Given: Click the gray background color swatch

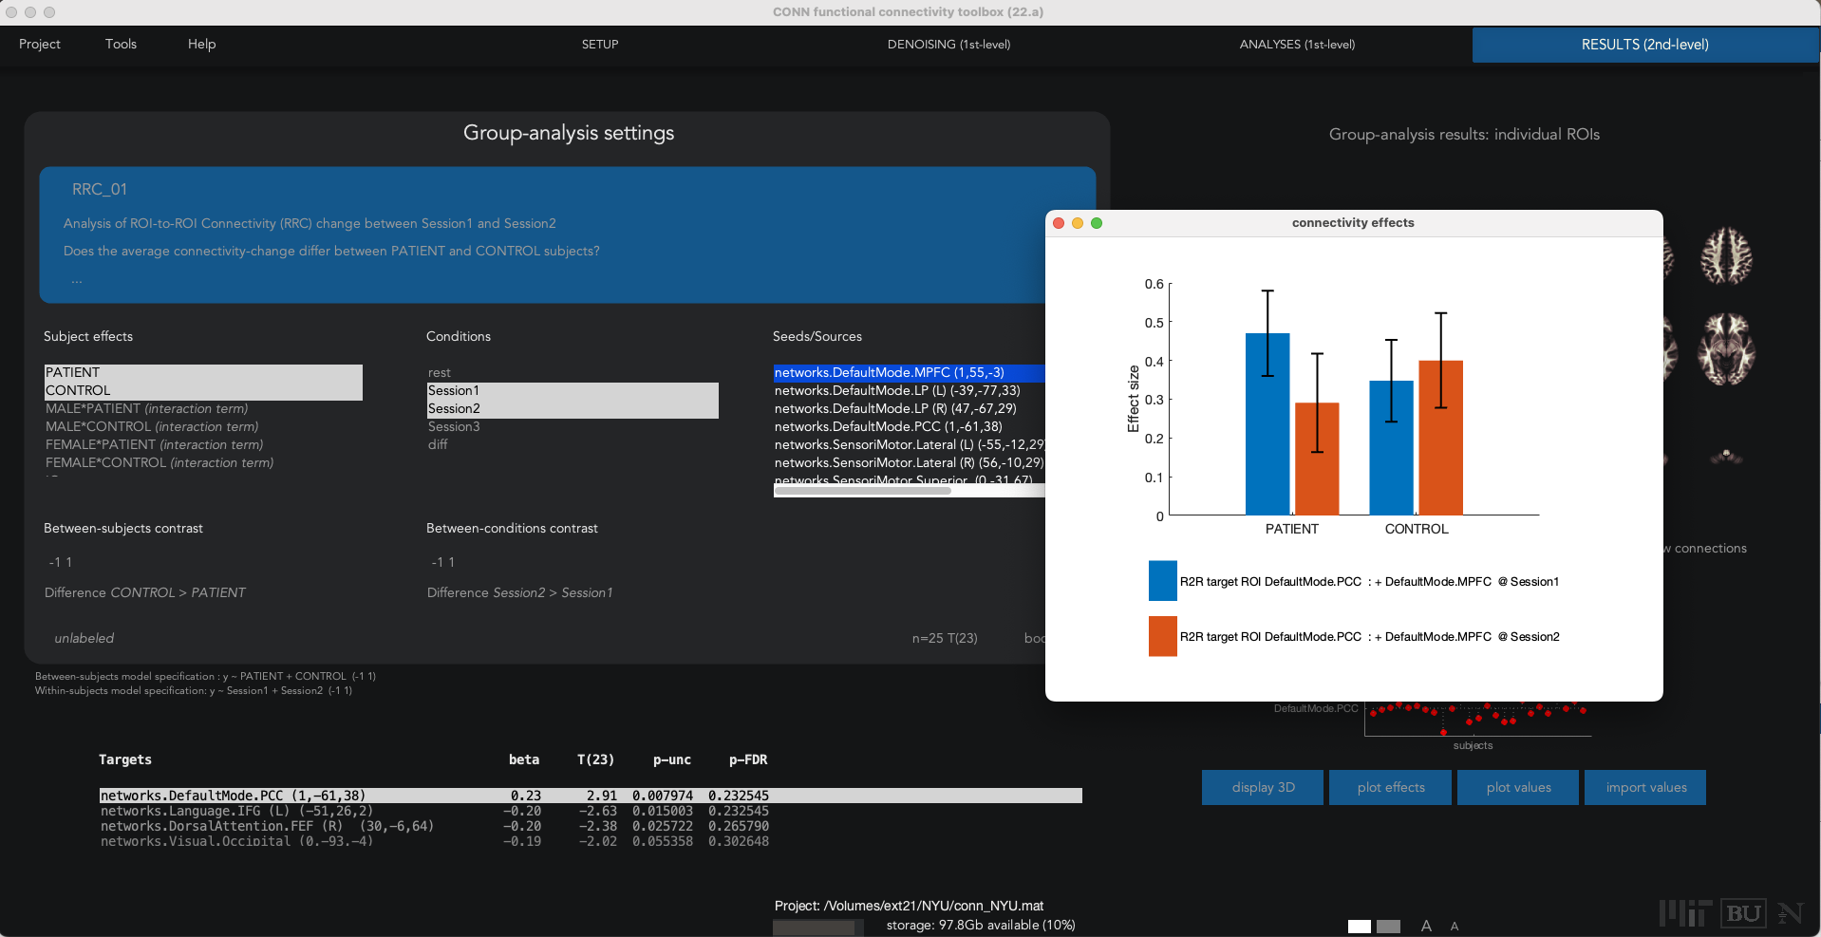Looking at the screenshot, I should click(x=1388, y=927).
